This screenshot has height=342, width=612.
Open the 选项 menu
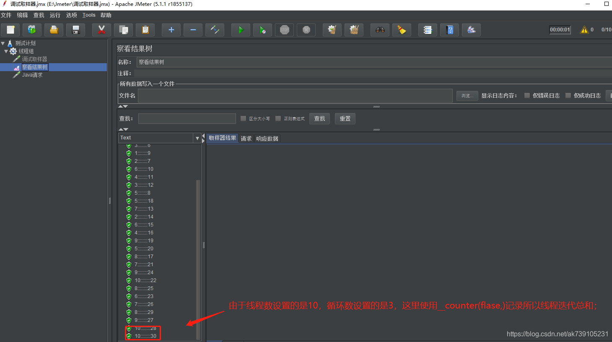click(x=72, y=15)
